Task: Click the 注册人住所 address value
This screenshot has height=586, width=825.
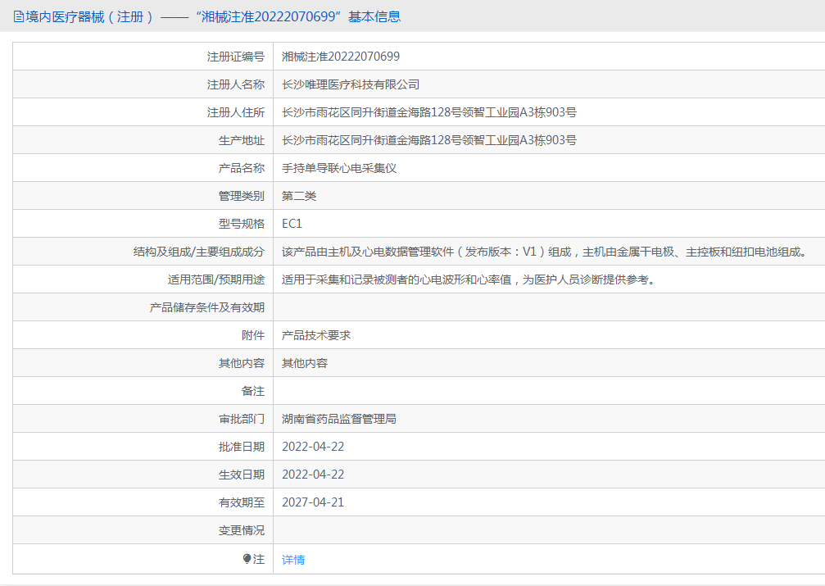Action: (x=428, y=112)
